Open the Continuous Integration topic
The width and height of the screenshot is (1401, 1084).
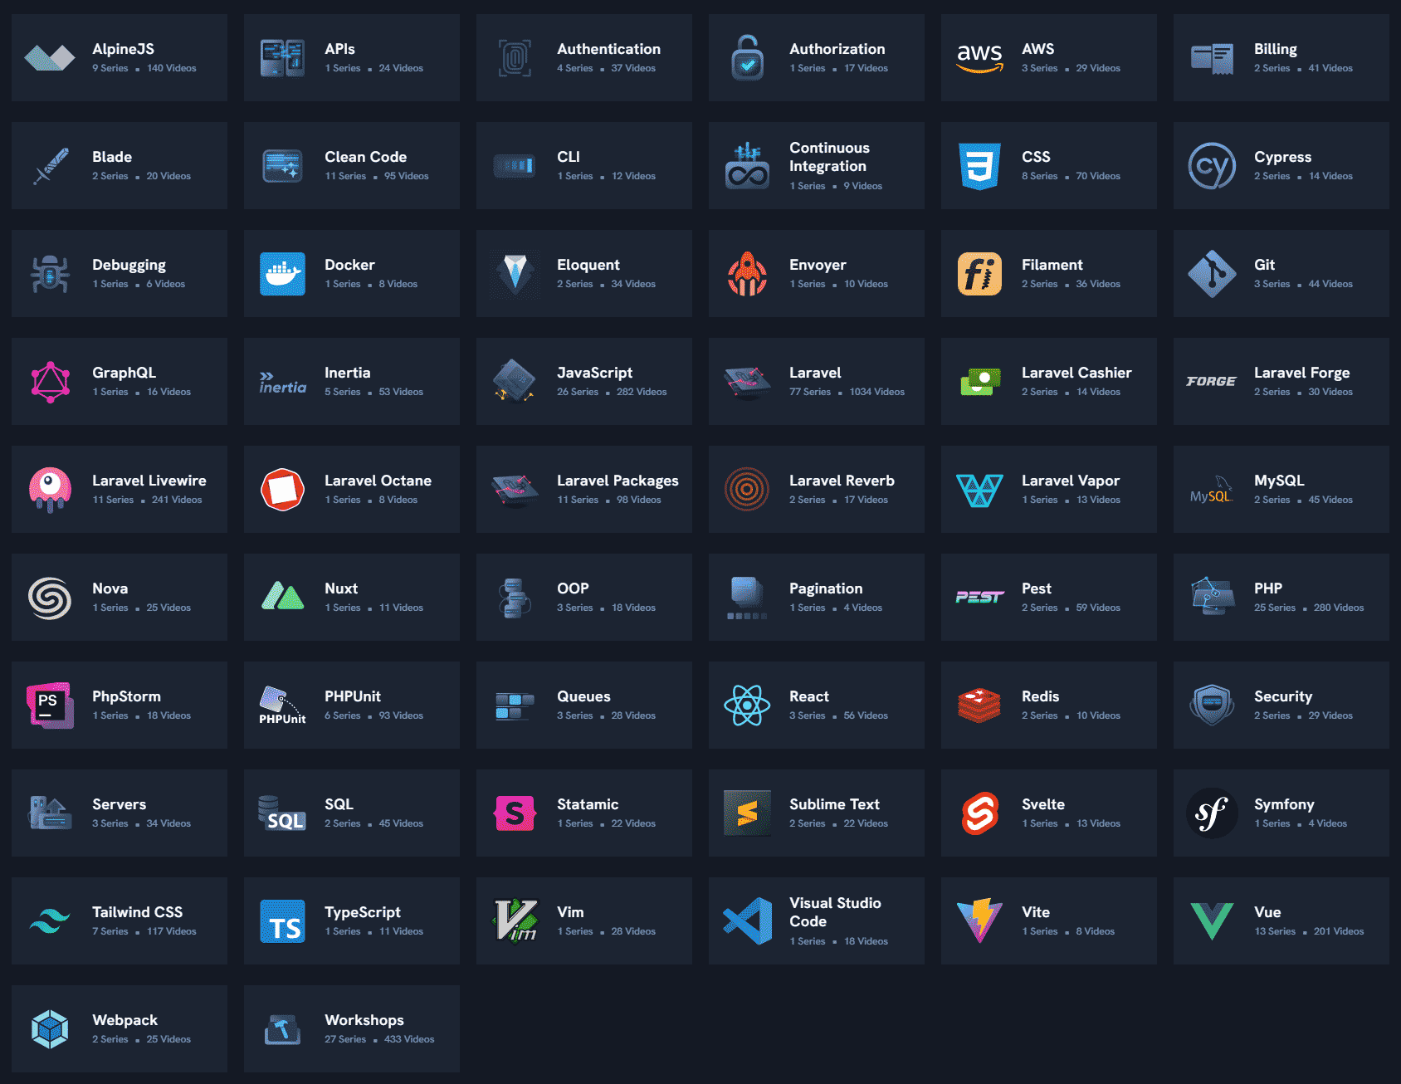(x=829, y=157)
